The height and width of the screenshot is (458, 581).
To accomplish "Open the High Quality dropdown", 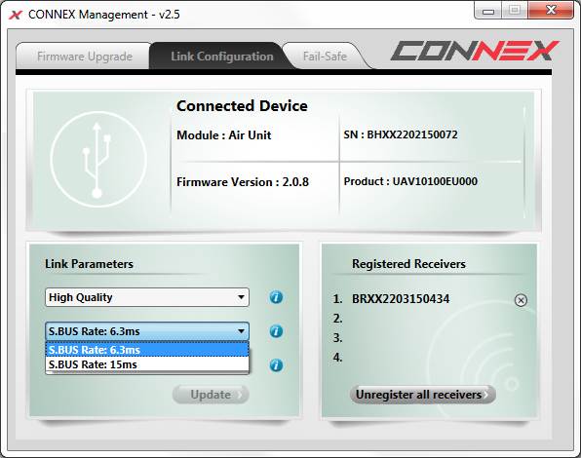I will (147, 297).
